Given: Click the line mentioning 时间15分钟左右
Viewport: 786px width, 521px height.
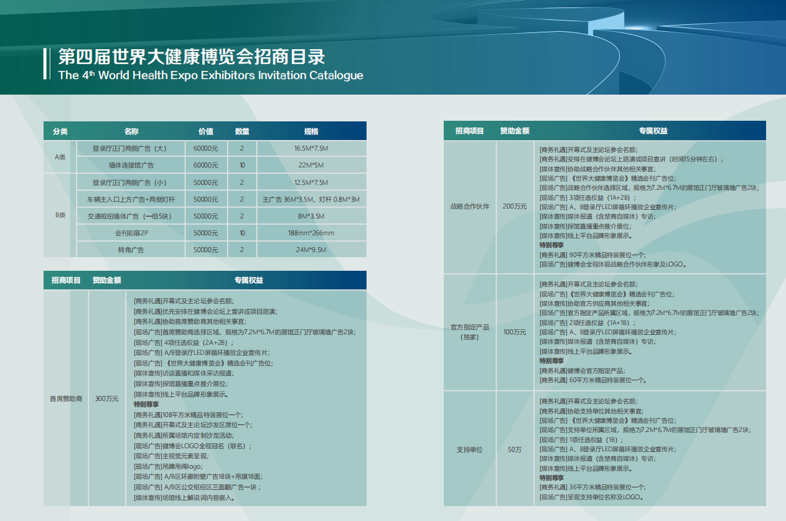Looking at the screenshot, I should point(632,159).
